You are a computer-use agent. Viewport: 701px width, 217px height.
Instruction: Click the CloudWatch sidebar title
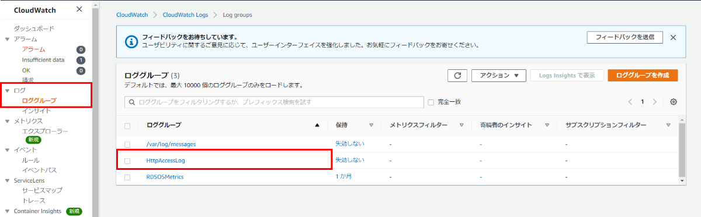click(34, 9)
